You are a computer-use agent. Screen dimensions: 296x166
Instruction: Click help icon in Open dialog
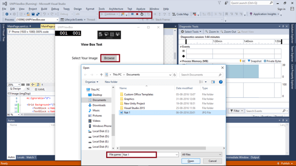pos(221,82)
